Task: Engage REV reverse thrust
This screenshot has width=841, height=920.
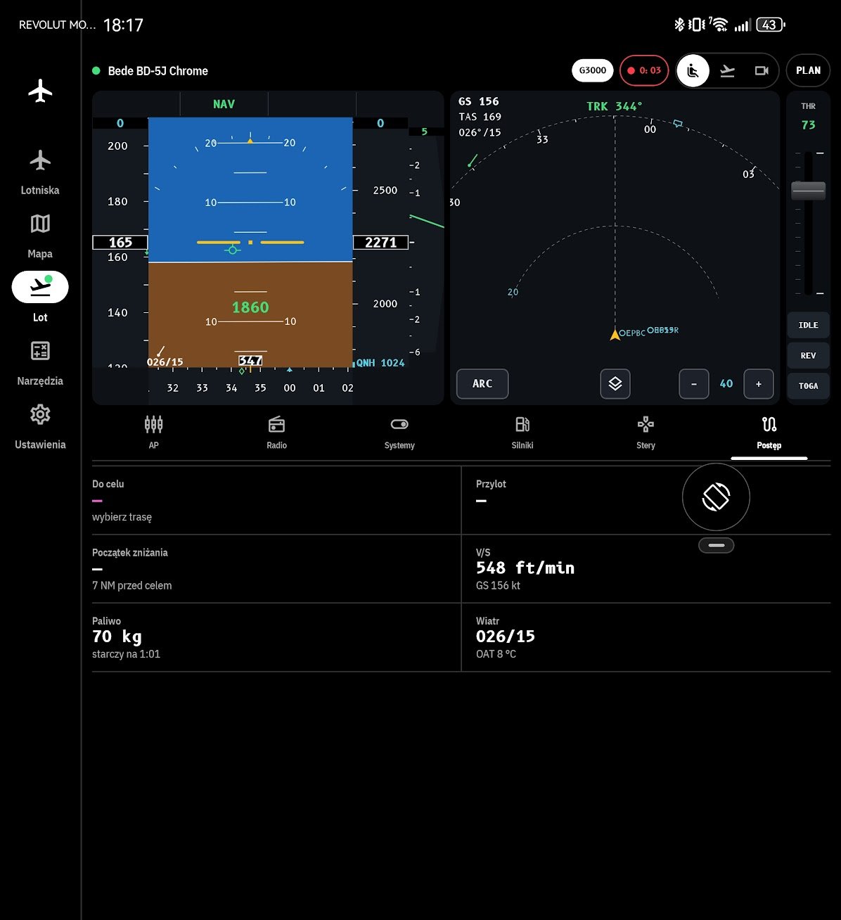Action: 809,355
